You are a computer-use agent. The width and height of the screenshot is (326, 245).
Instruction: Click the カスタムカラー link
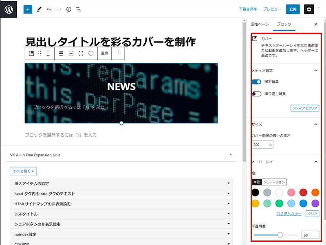[x=289, y=214]
